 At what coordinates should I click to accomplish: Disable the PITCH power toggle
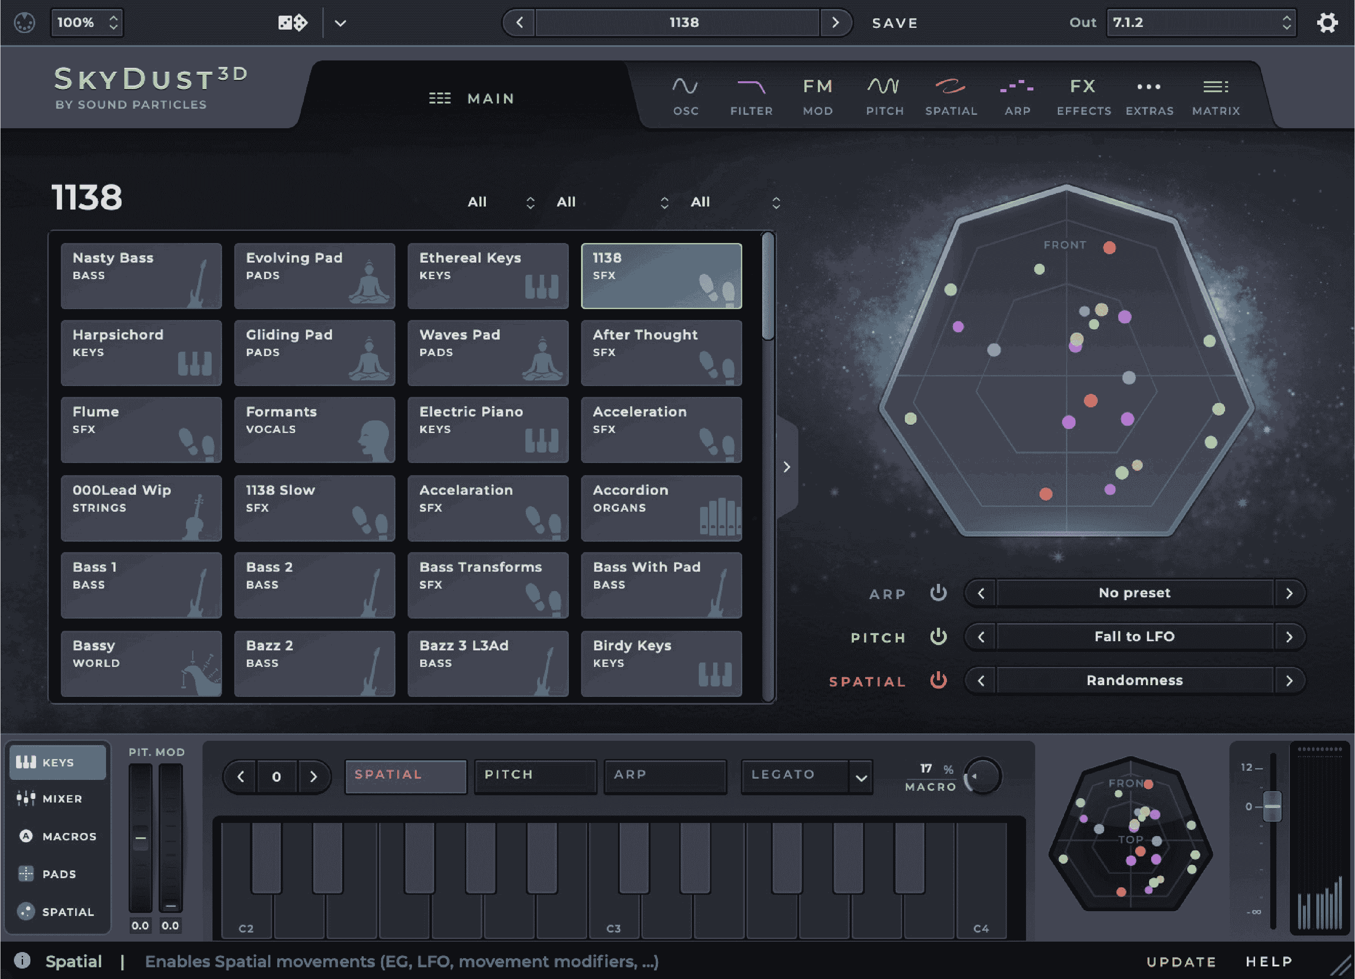point(938,636)
